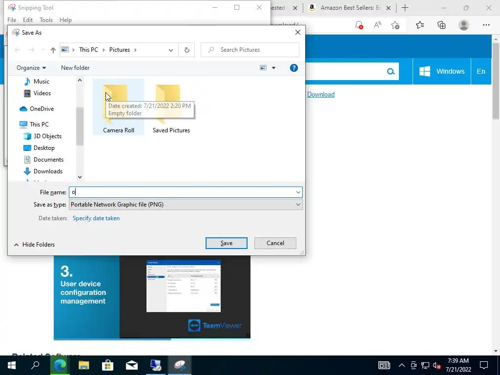Select the Camera Roll folder

tap(118, 107)
